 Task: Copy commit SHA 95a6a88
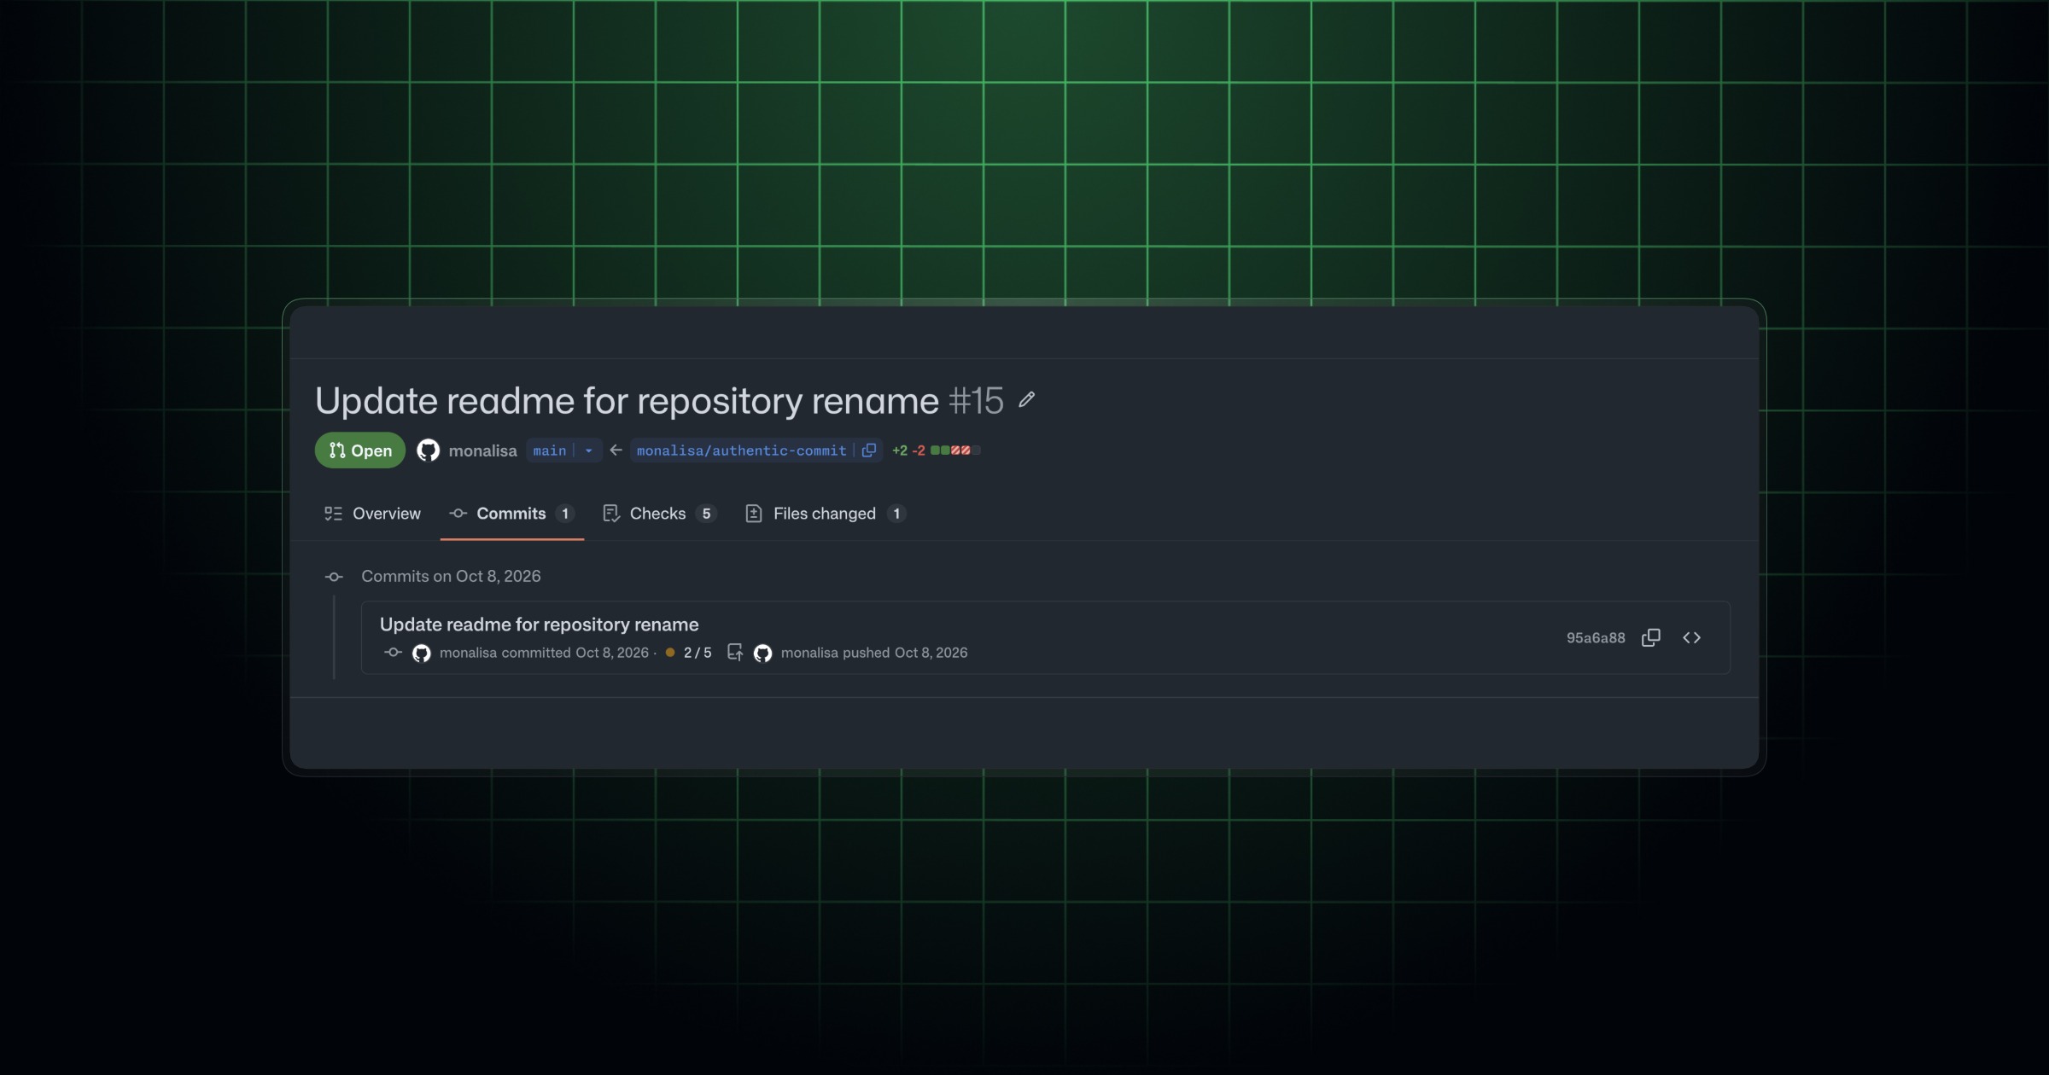tap(1651, 638)
